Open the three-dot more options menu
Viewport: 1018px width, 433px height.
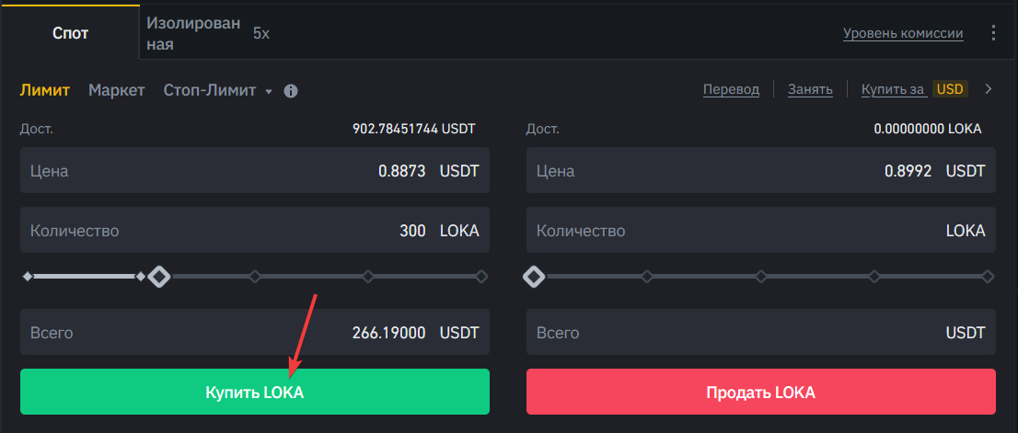click(992, 33)
